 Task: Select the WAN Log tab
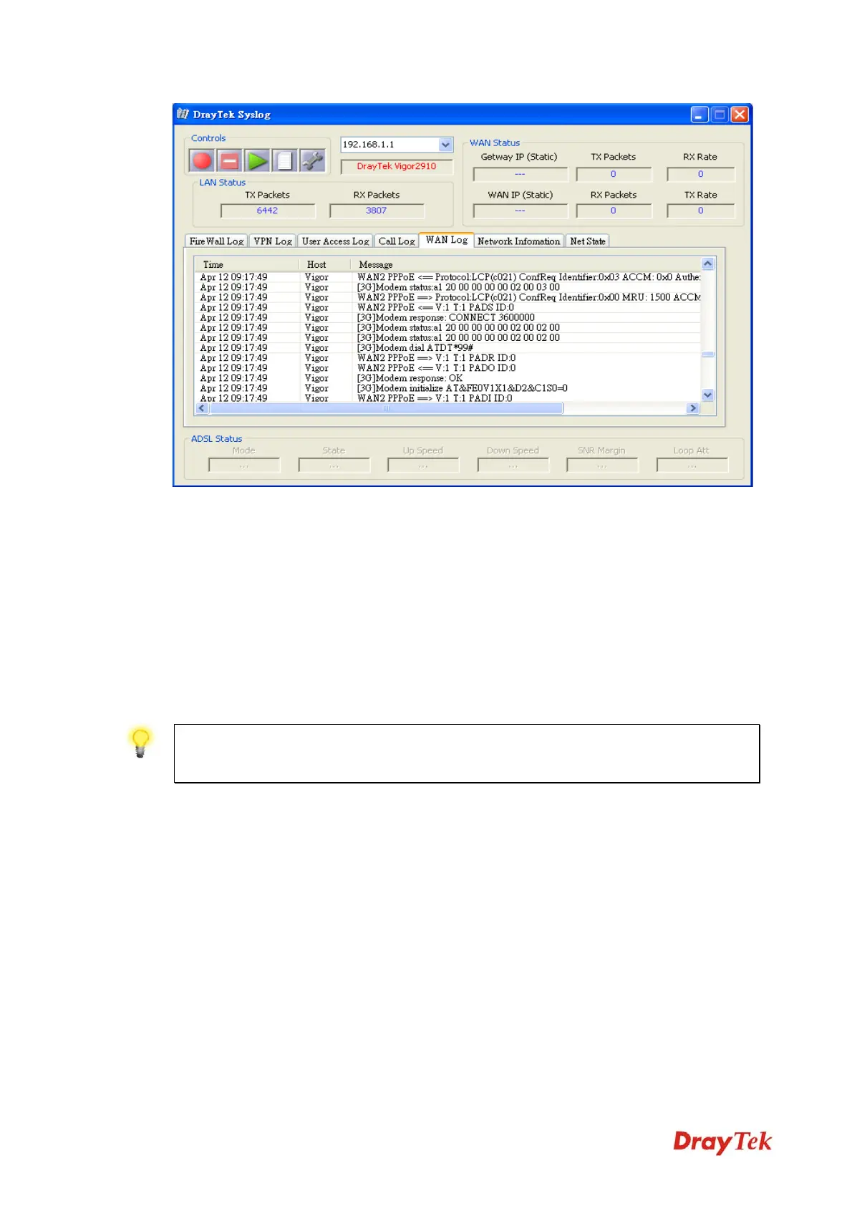447,240
